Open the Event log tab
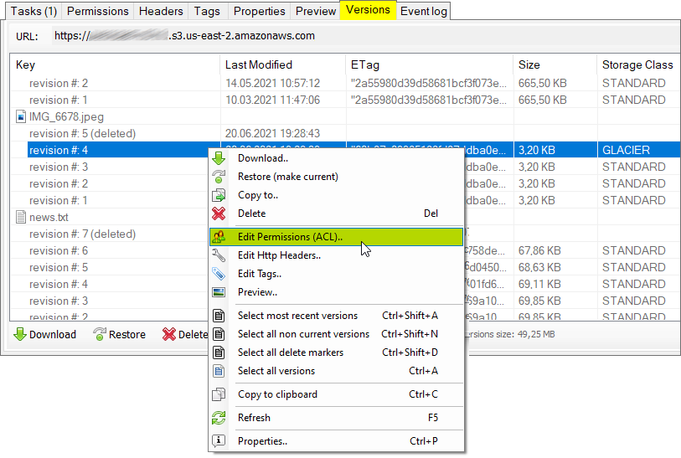Image resolution: width=681 pixels, height=458 pixels. pyautogui.click(x=424, y=11)
